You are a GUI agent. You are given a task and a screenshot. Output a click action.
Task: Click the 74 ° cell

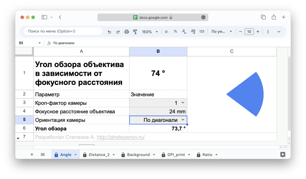(158, 73)
